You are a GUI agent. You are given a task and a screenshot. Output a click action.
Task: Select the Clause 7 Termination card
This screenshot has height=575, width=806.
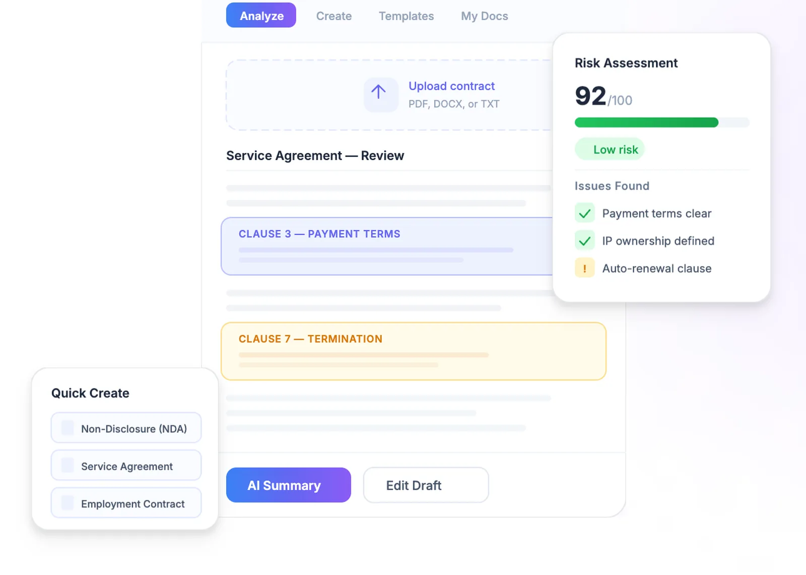pos(414,351)
